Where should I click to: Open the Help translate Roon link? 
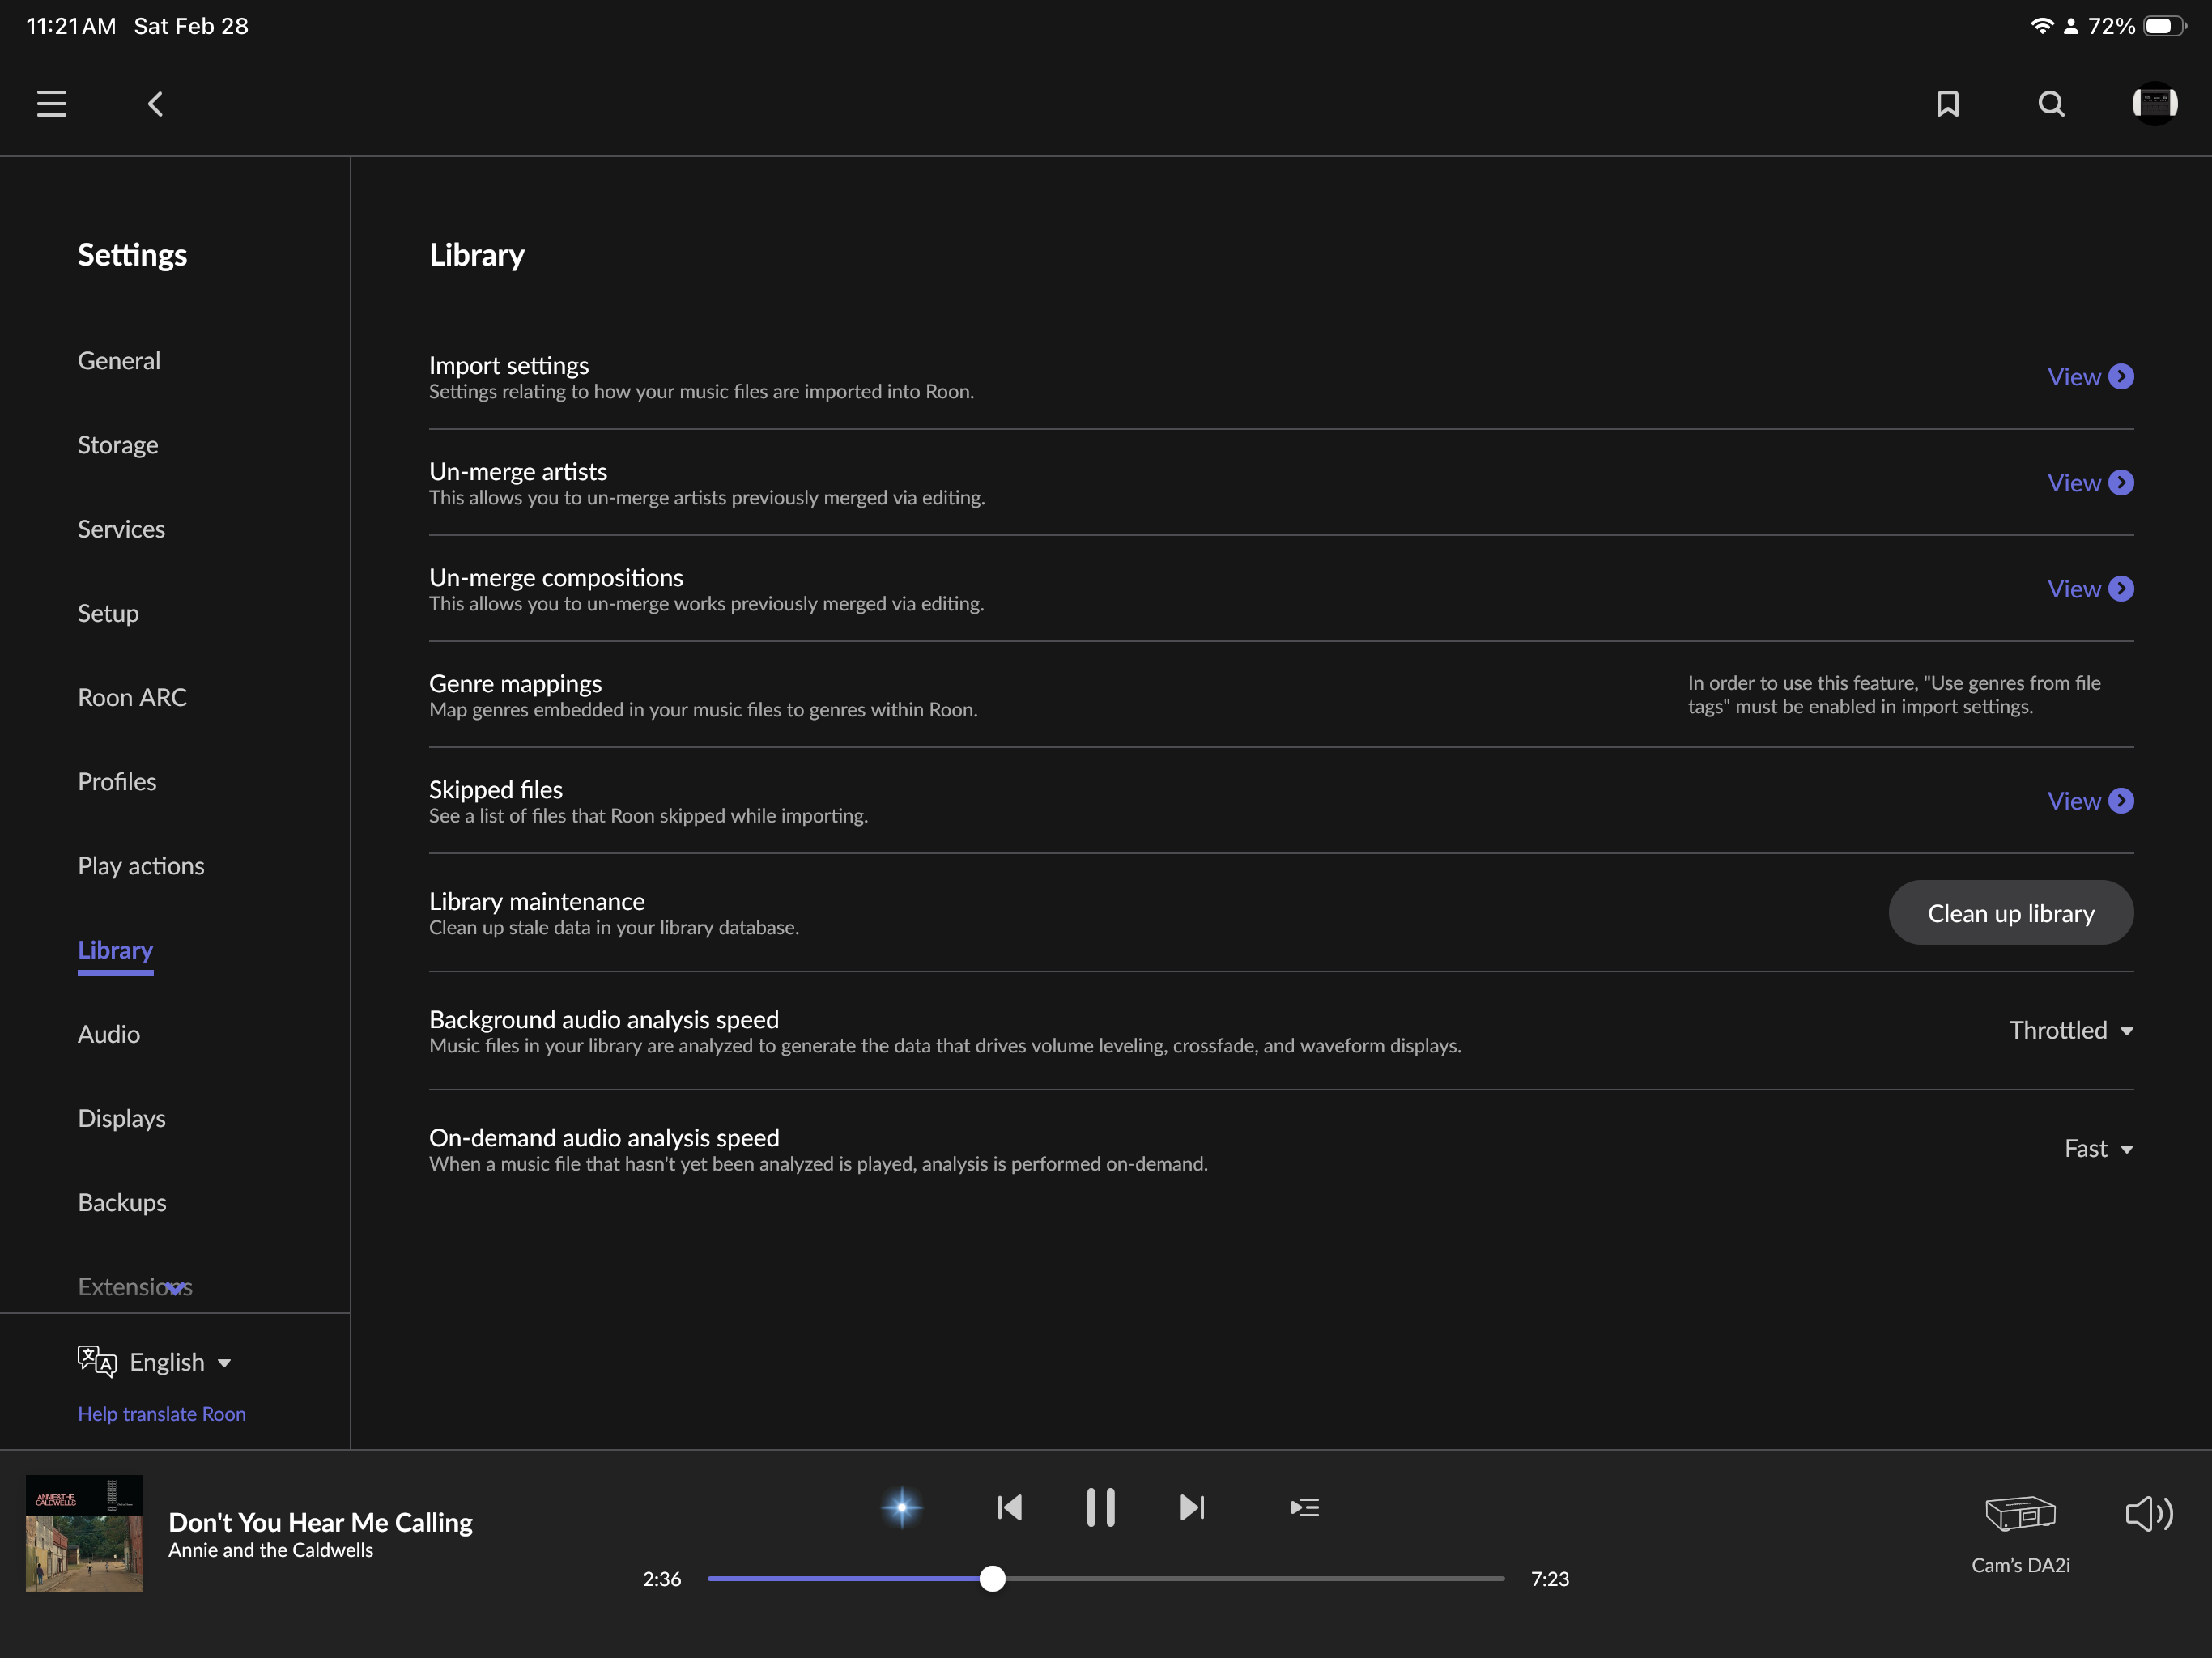point(162,1414)
